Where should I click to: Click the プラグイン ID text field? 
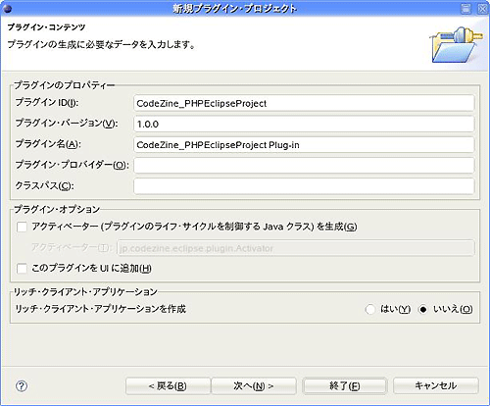point(304,103)
